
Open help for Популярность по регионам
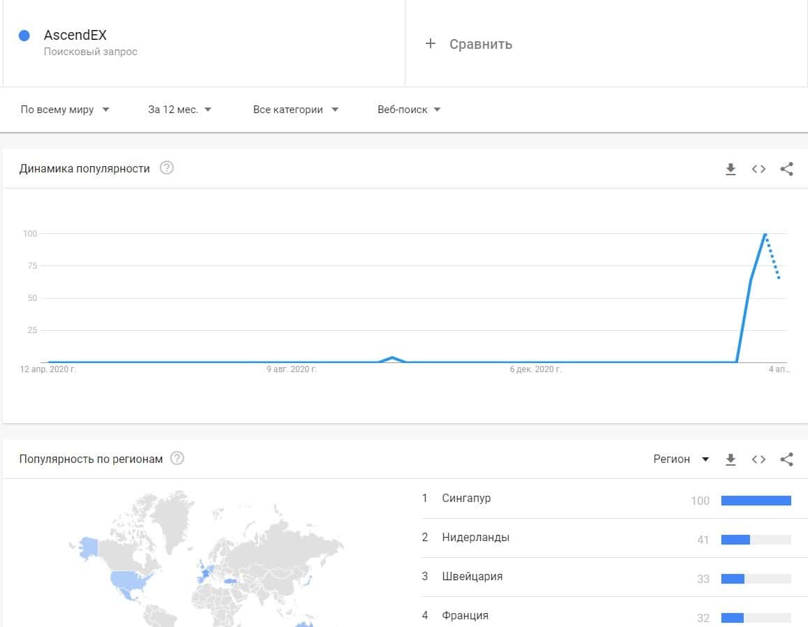(178, 459)
